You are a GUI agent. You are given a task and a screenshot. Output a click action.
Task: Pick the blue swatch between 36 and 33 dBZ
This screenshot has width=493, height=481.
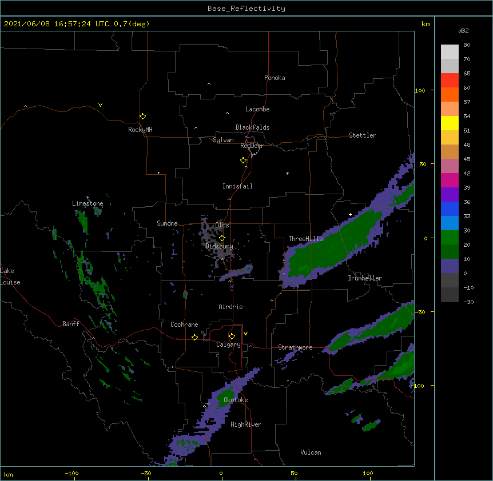[x=450, y=209]
